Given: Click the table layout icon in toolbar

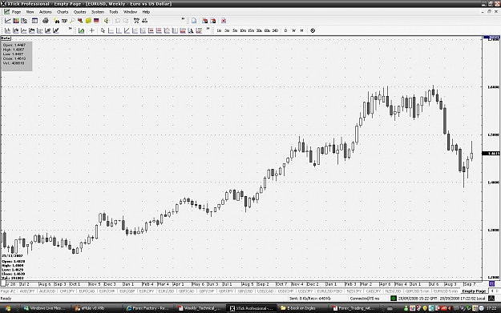Looking at the screenshot, I should coord(34,21).
